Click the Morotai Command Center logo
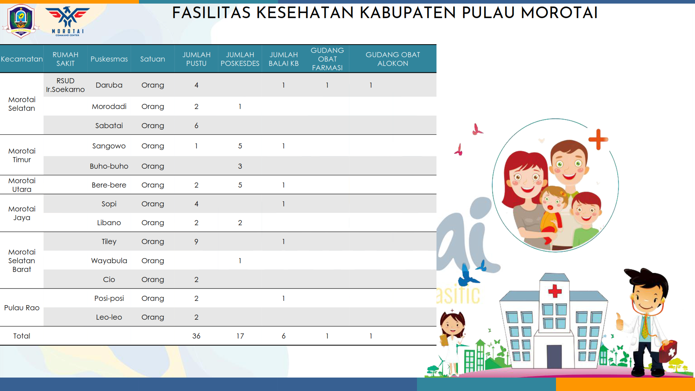 68,21
